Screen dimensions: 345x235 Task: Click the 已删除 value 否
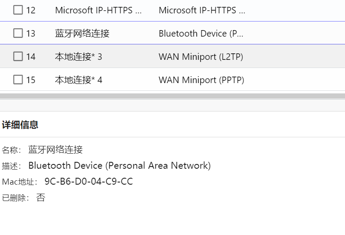(41, 198)
